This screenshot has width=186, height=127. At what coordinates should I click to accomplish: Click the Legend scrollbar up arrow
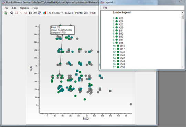pyautogui.click(x=183, y=12)
